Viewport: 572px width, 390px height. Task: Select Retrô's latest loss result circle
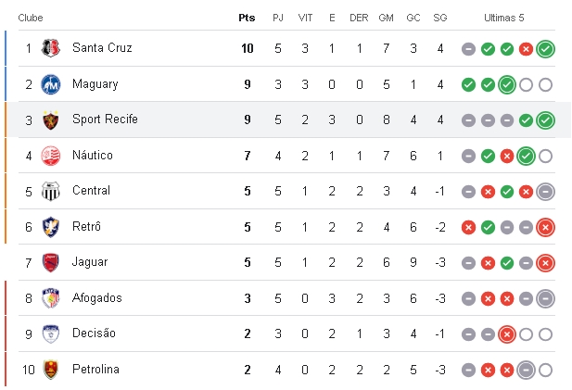click(545, 228)
